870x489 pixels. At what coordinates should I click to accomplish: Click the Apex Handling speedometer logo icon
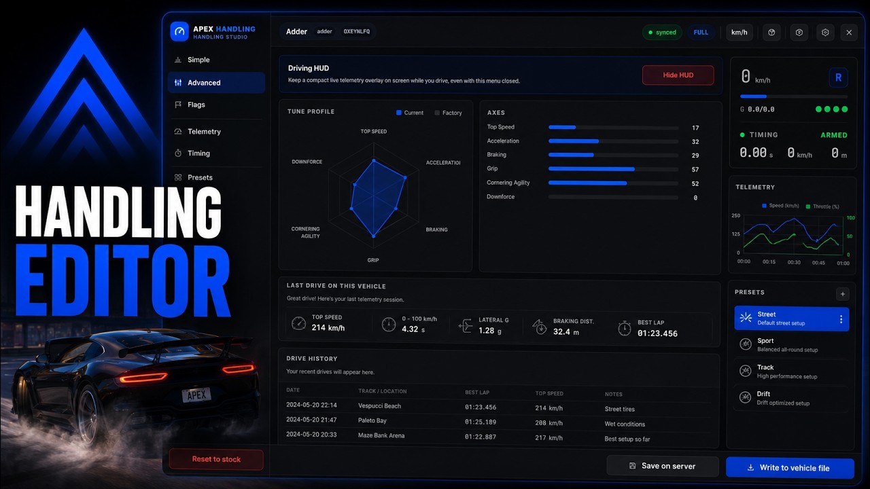[179, 31]
